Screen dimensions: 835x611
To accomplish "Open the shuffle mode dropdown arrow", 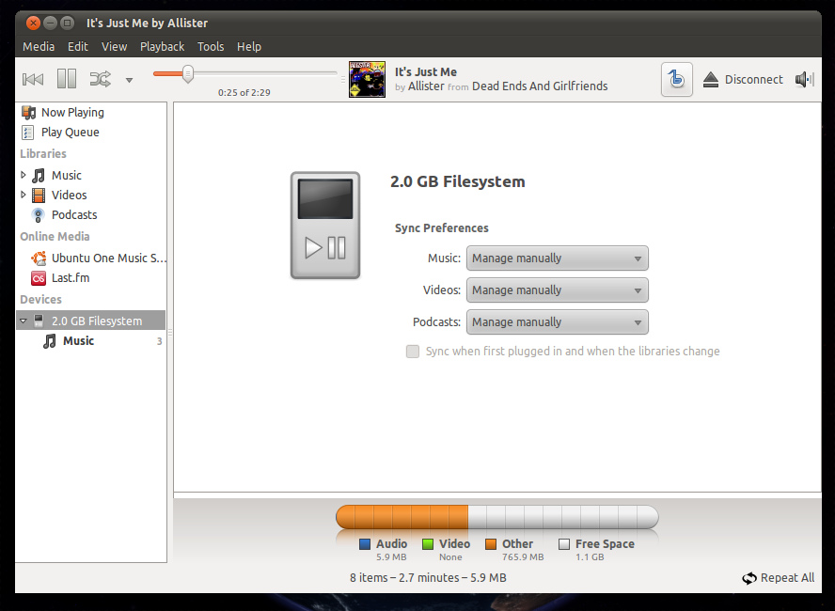I will (x=129, y=81).
